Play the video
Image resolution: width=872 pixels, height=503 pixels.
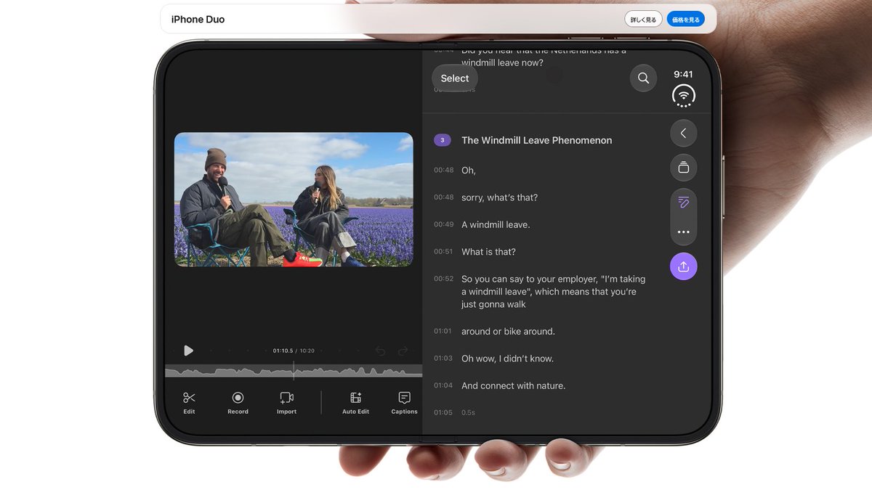188,351
